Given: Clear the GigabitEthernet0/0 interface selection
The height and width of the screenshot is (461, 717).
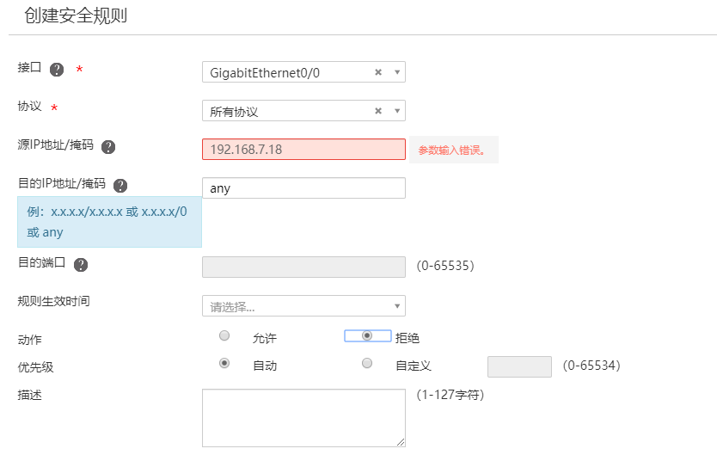Looking at the screenshot, I should pos(378,73).
